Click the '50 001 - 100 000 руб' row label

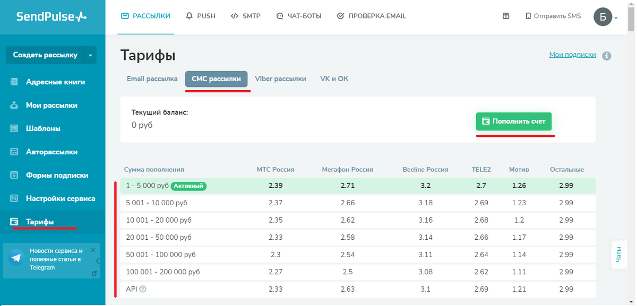coord(161,255)
